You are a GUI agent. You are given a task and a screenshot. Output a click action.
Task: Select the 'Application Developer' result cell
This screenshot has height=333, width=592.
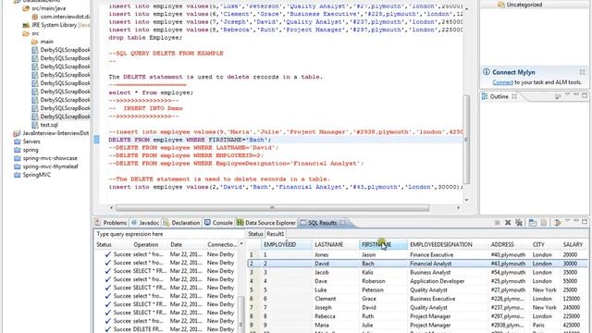pos(437,281)
